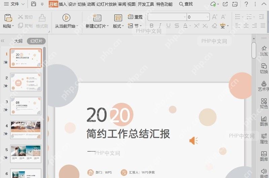Toggle superscript formatting
Viewport: 269px width, 178px height.
pyautogui.click(x=197, y=26)
